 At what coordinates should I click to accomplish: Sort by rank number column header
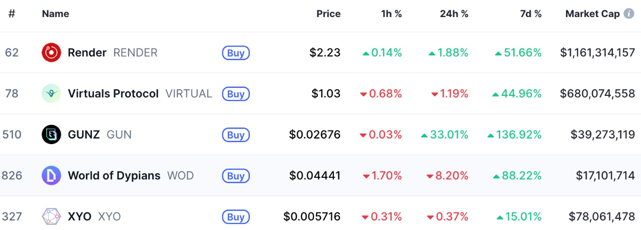pyautogui.click(x=12, y=14)
